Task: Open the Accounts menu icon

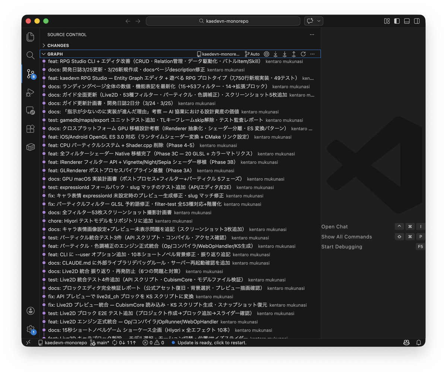Action: pyautogui.click(x=31, y=311)
